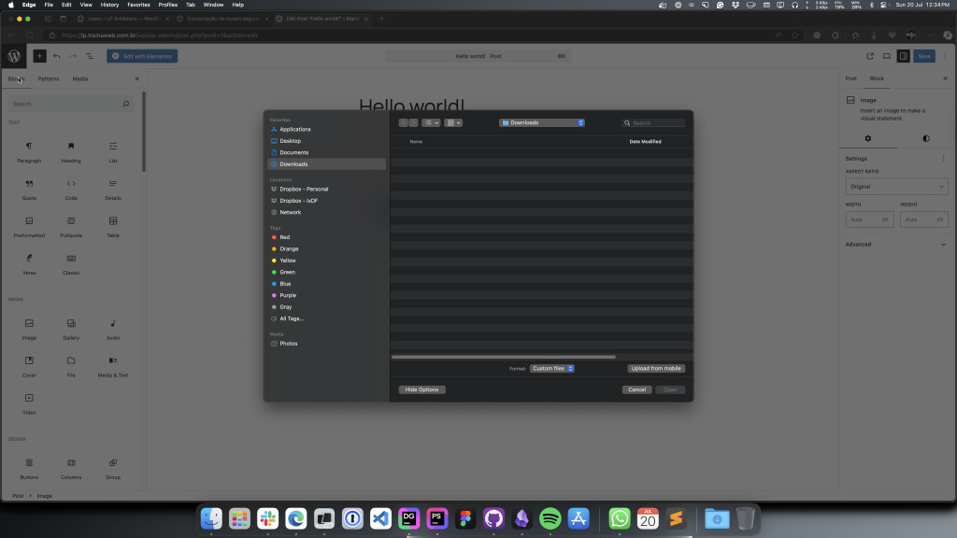Switch to the Patterns tab

point(49,78)
